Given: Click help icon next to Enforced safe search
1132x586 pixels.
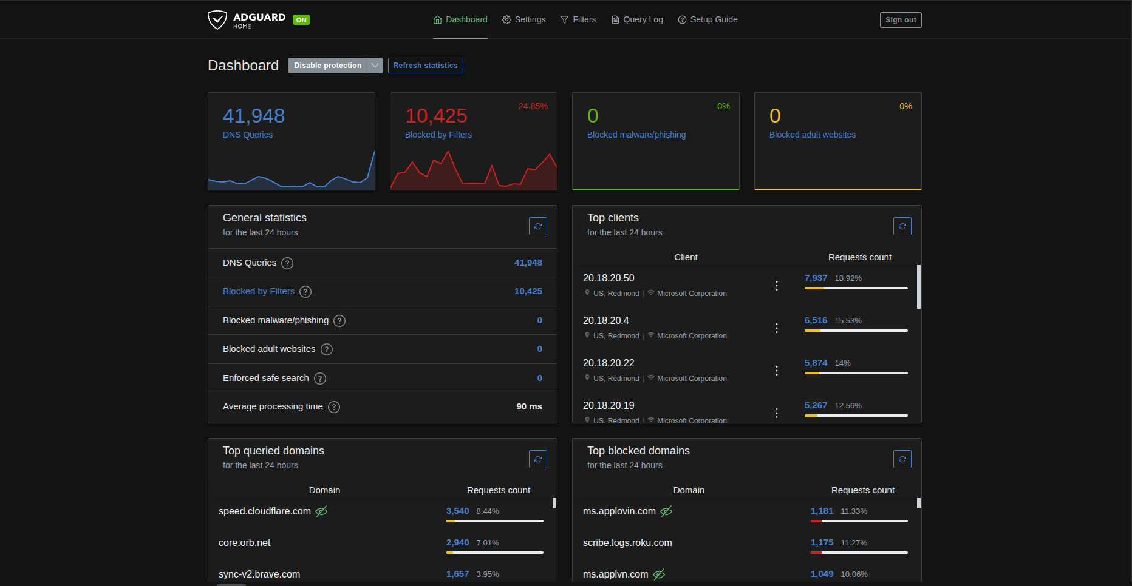Looking at the screenshot, I should [320, 379].
